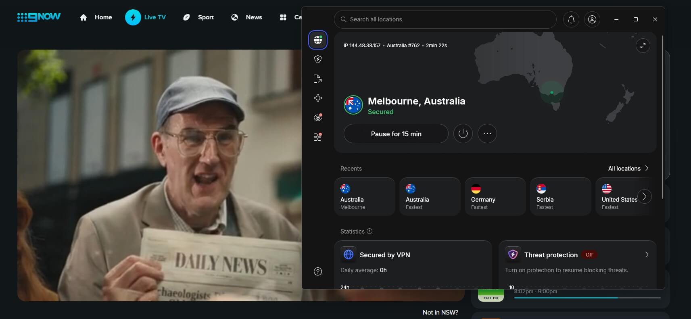Open Meshnet icon in NordVPN sidebar

[x=318, y=98]
